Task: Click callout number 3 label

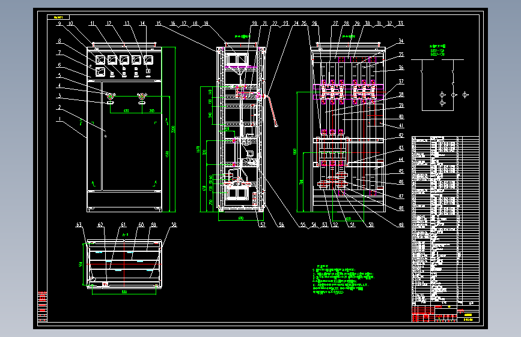Action: click(59, 96)
